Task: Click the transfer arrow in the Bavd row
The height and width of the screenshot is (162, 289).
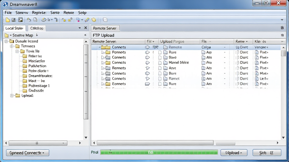Action: (x=147, y=57)
